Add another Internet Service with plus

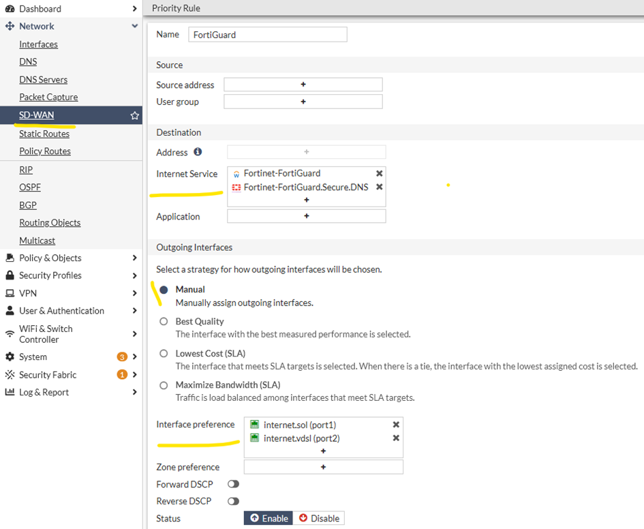(307, 200)
